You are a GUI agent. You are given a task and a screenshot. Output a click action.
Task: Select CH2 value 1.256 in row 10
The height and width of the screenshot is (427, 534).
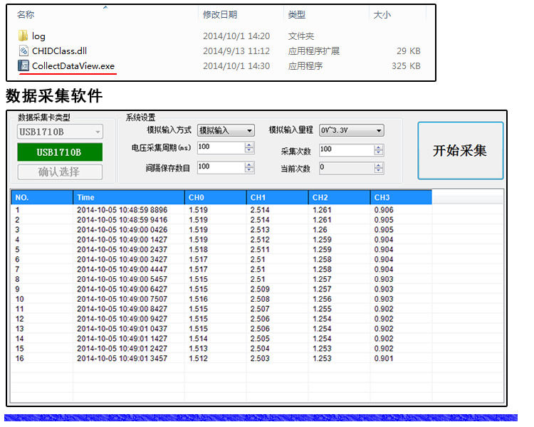pos(322,299)
